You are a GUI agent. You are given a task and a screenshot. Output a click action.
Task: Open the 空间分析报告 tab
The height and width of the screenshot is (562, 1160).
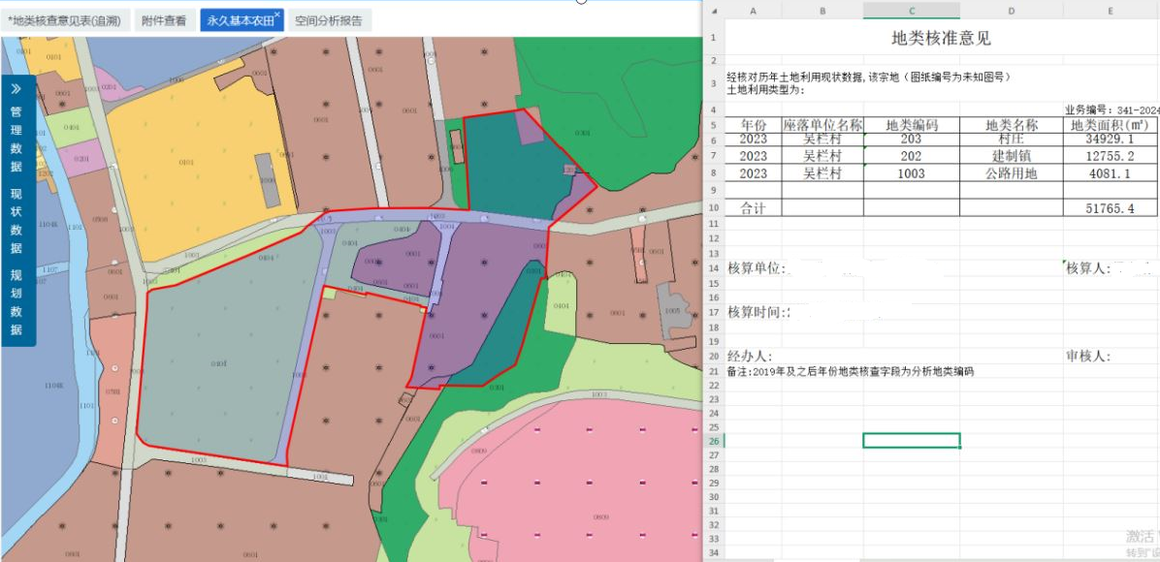pos(329,20)
